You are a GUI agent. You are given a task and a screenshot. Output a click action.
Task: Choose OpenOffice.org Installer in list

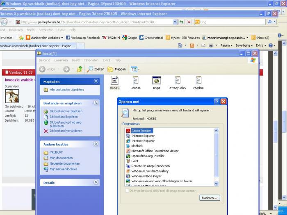point(145,156)
